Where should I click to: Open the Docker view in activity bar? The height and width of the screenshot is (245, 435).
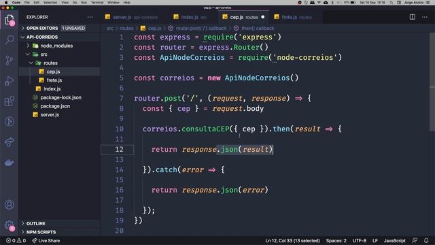click(x=10, y=163)
